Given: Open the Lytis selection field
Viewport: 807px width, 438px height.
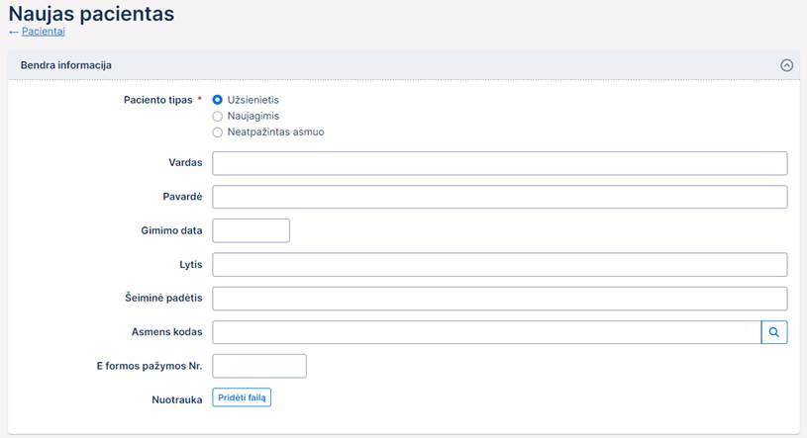Looking at the screenshot, I should pyautogui.click(x=499, y=265).
